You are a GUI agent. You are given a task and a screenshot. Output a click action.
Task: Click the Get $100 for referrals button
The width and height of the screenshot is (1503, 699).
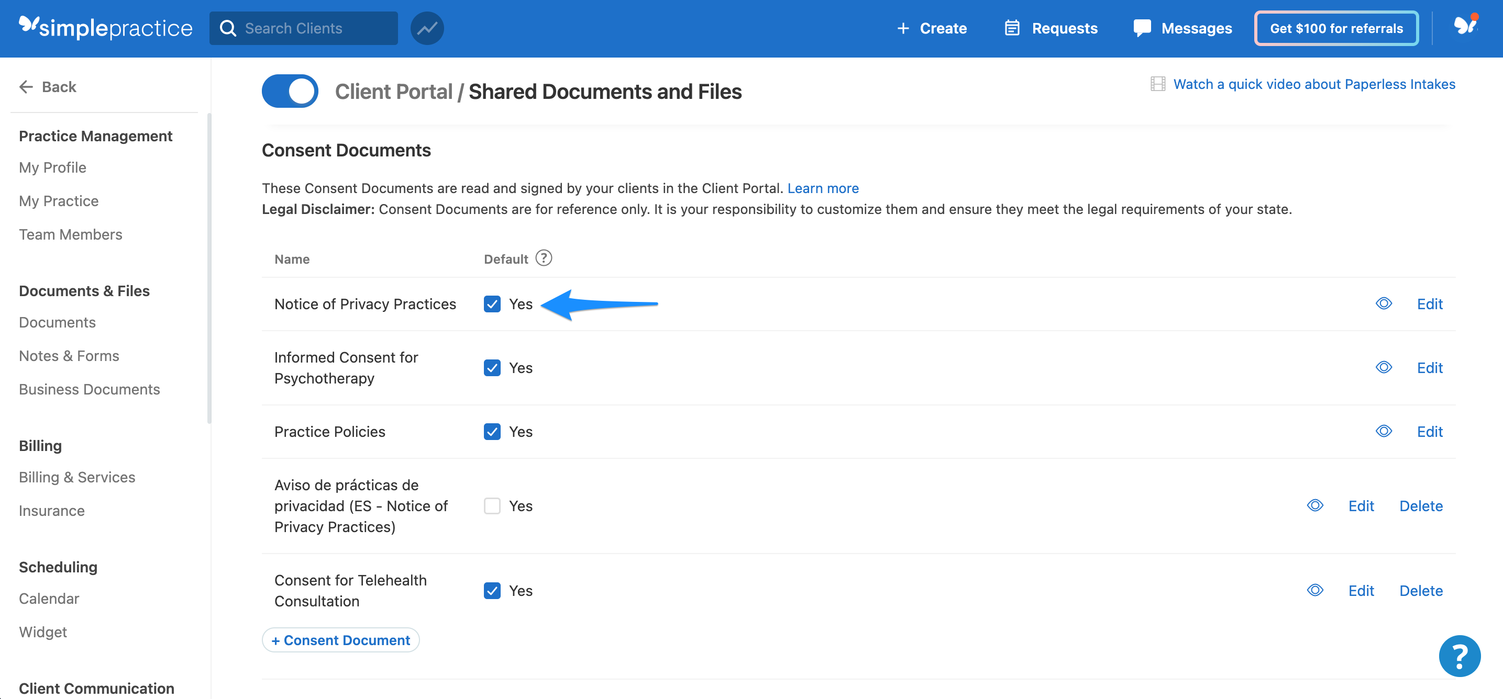(1336, 27)
